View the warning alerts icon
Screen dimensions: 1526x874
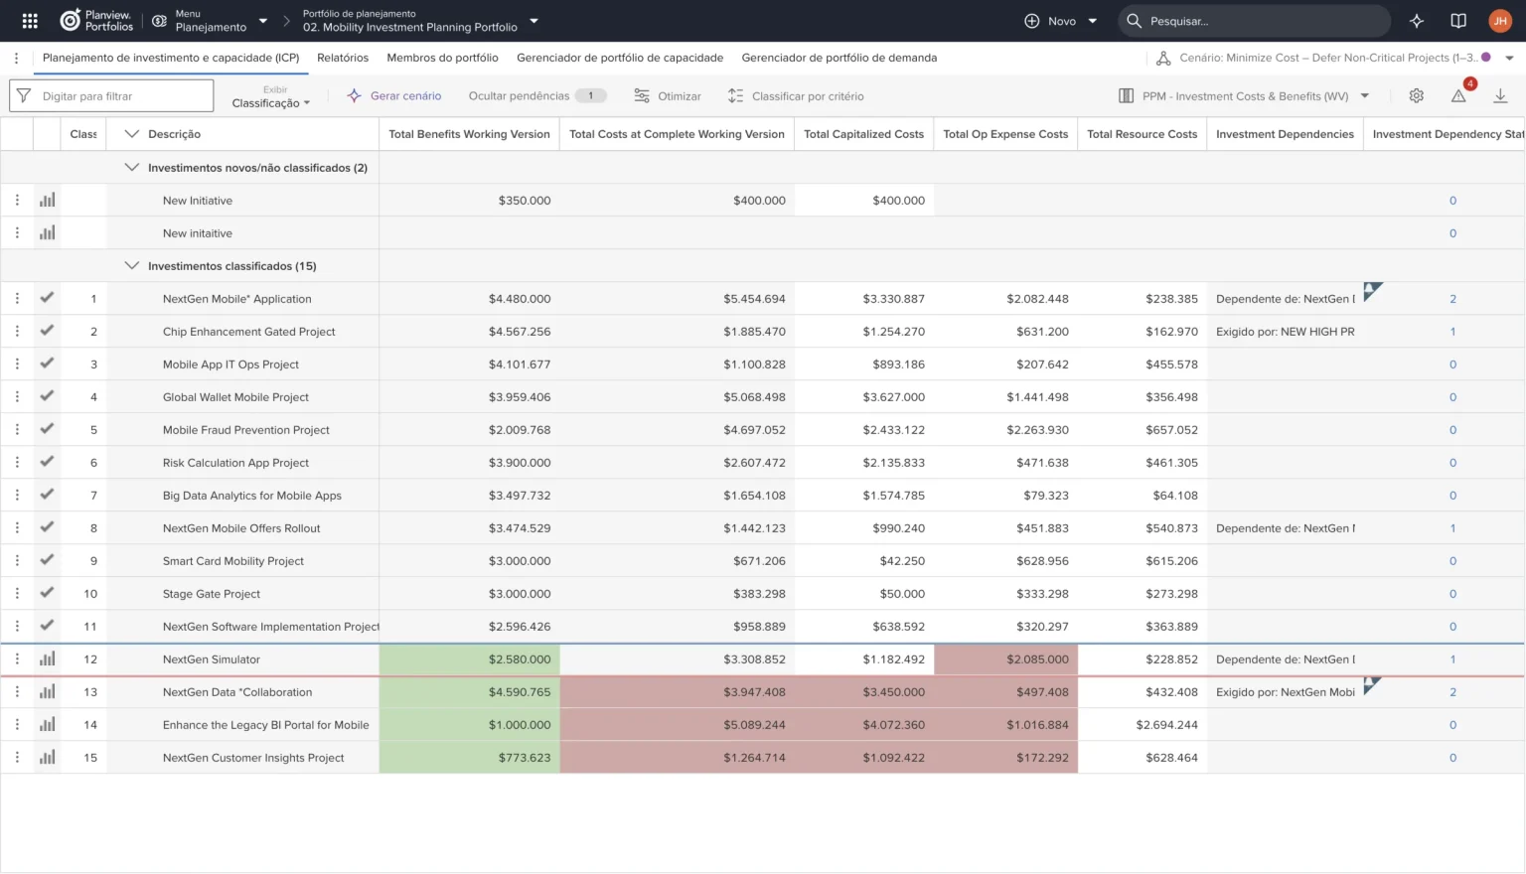[x=1458, y=95]
